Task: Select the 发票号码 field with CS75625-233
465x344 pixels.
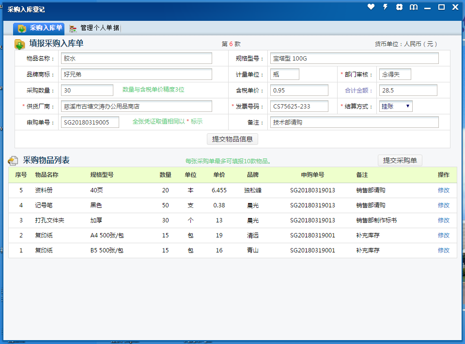Action: (299, 107)
